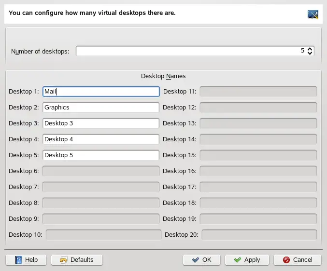
Task: Click the Desktop 3 name field
Action: coord(101,123)
